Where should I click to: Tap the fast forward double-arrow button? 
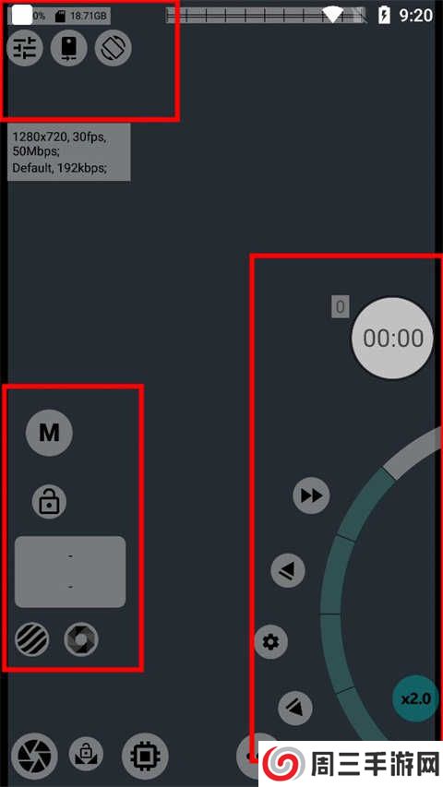[311, 495]
